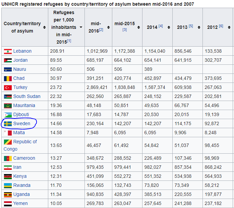Screen dimensions: 234x208
Task: Click the Kenya flag icon
Action: tap(8, 176)
